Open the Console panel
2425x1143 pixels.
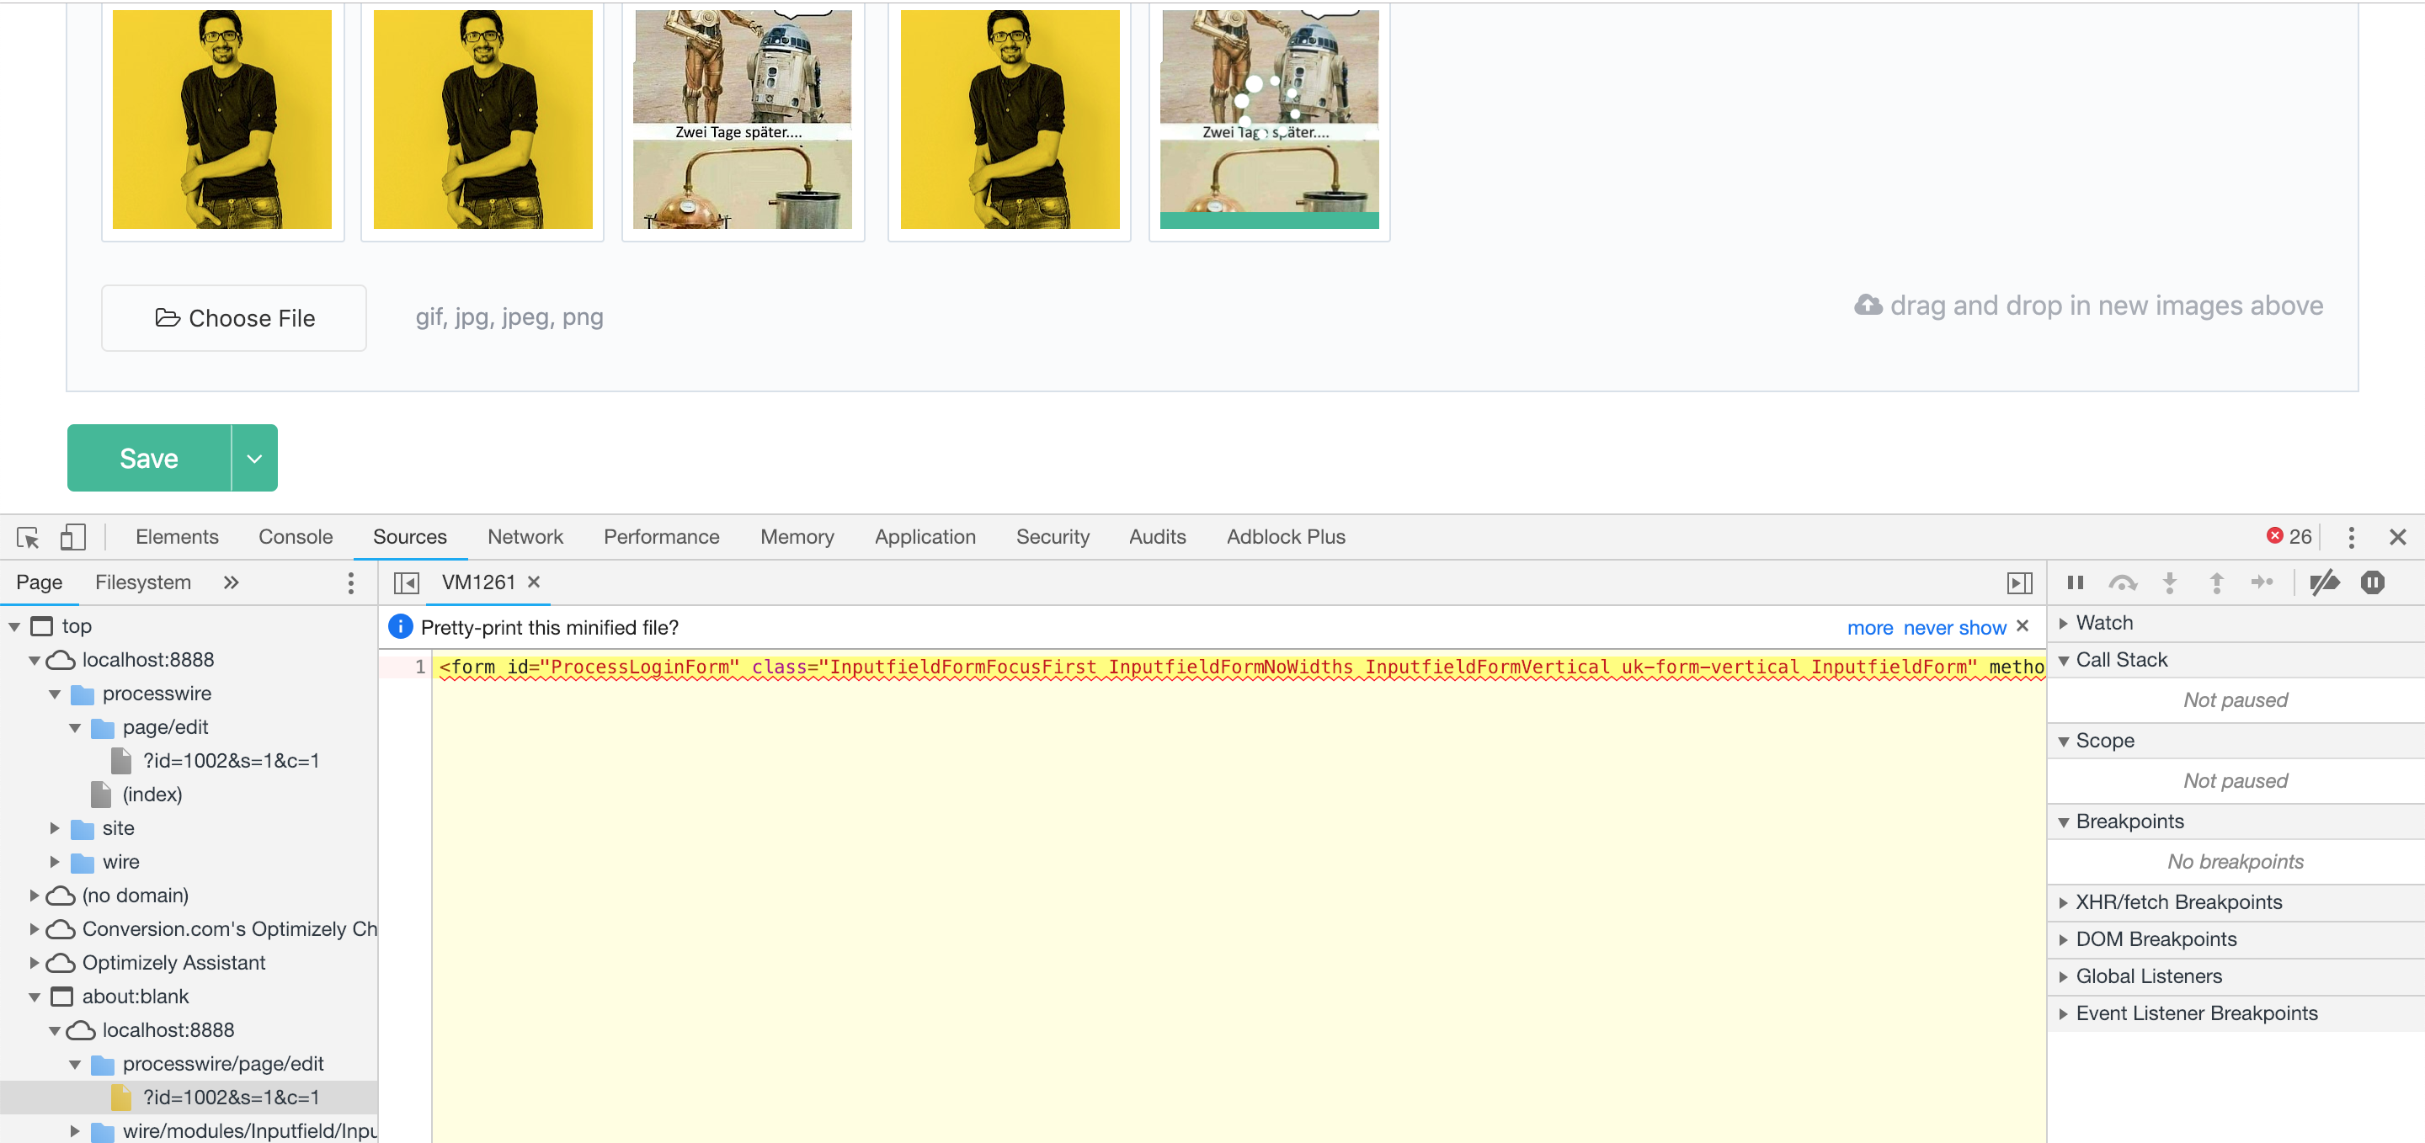tap(295, 536)
